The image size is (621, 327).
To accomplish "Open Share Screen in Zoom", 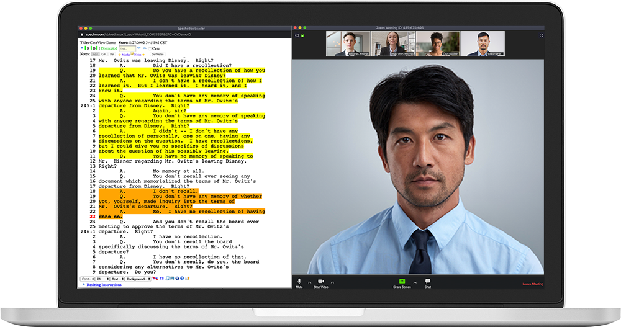I will click(402, 282).
